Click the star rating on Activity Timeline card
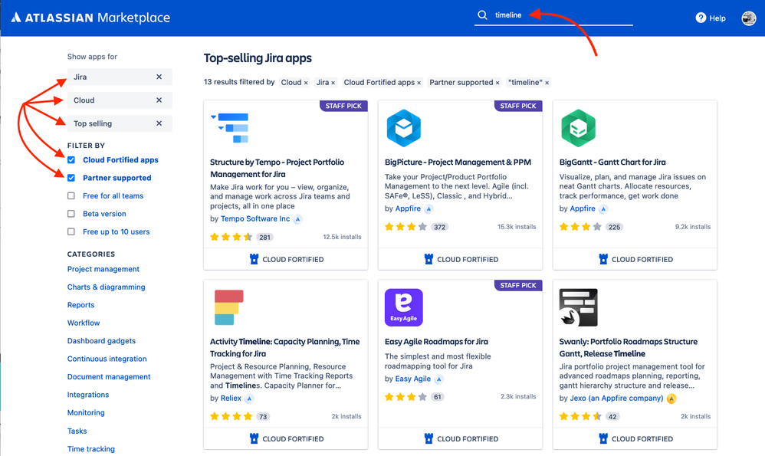The image size is (765, 456). [231, 416]
